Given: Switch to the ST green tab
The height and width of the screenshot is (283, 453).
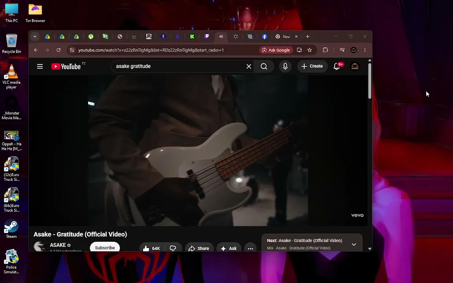Looking at the screenshot, I should point(105,37).
